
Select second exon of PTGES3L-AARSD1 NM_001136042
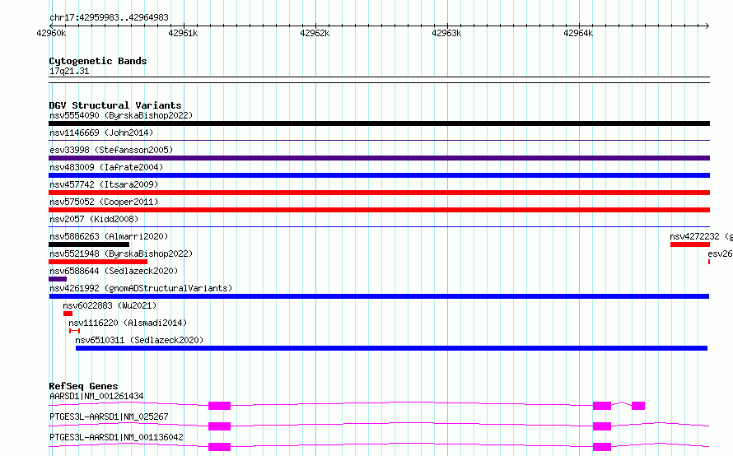click(602, 447)
